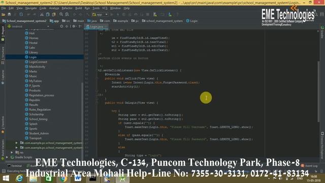
Task: Click the Run app play icon
Action: tap(112, 15)
